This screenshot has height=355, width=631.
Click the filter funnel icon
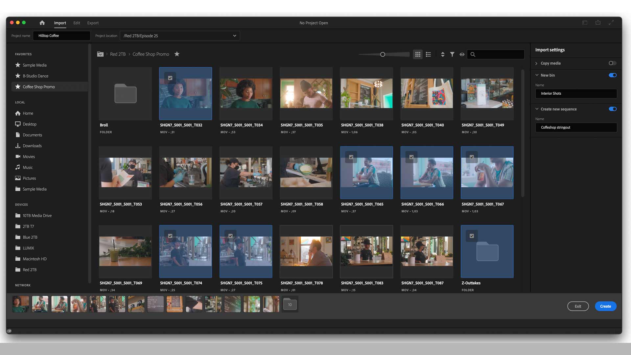452,55
